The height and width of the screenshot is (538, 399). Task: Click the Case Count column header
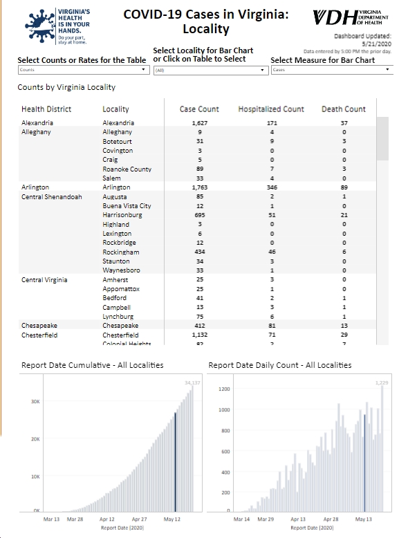199,109
